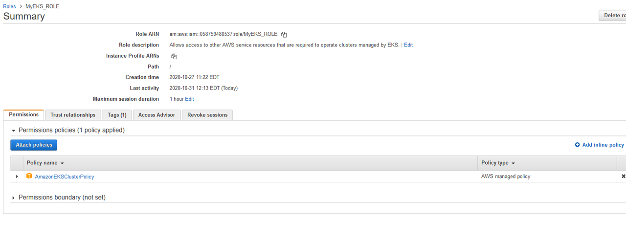This screenshot has height=245, width=626.
Task: Click the Summary page heading
Action: (24, 16)
